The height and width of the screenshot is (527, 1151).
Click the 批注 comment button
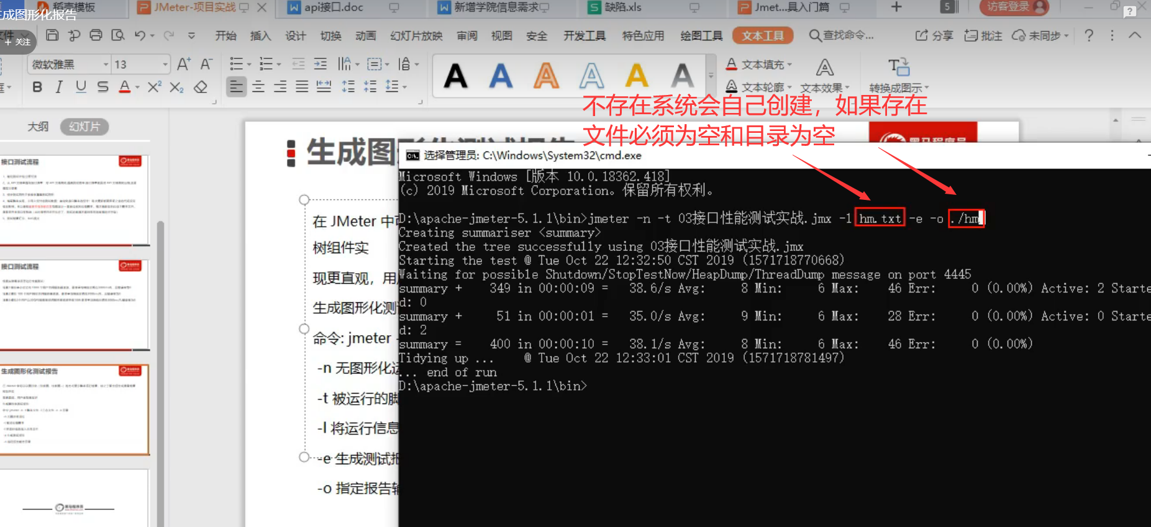pos(983,35)
